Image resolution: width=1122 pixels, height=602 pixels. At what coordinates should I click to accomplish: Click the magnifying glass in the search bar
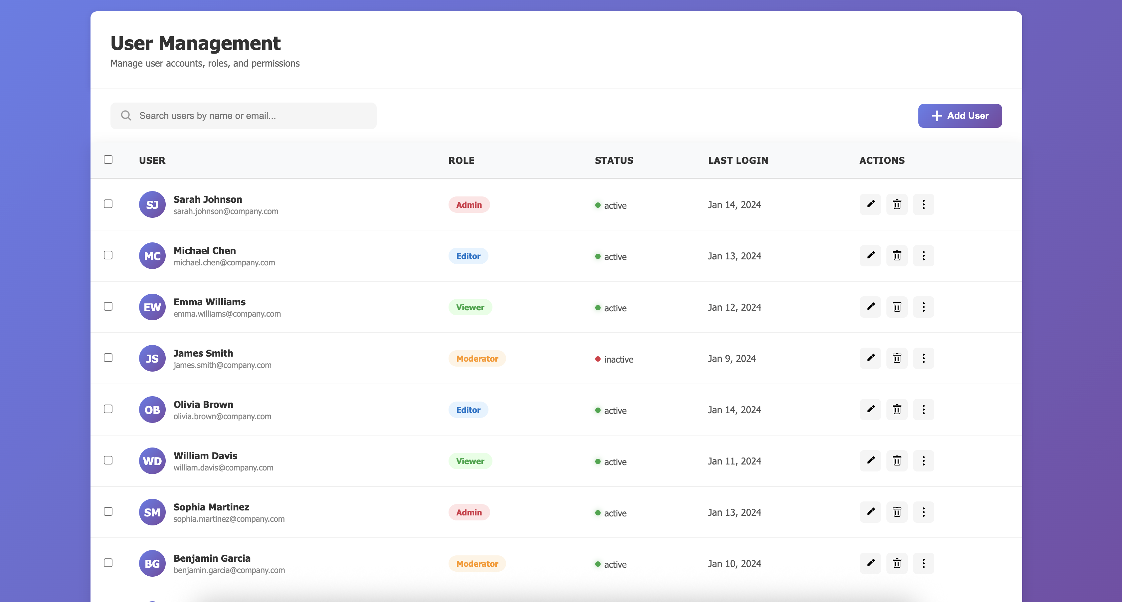click(126, 115)
